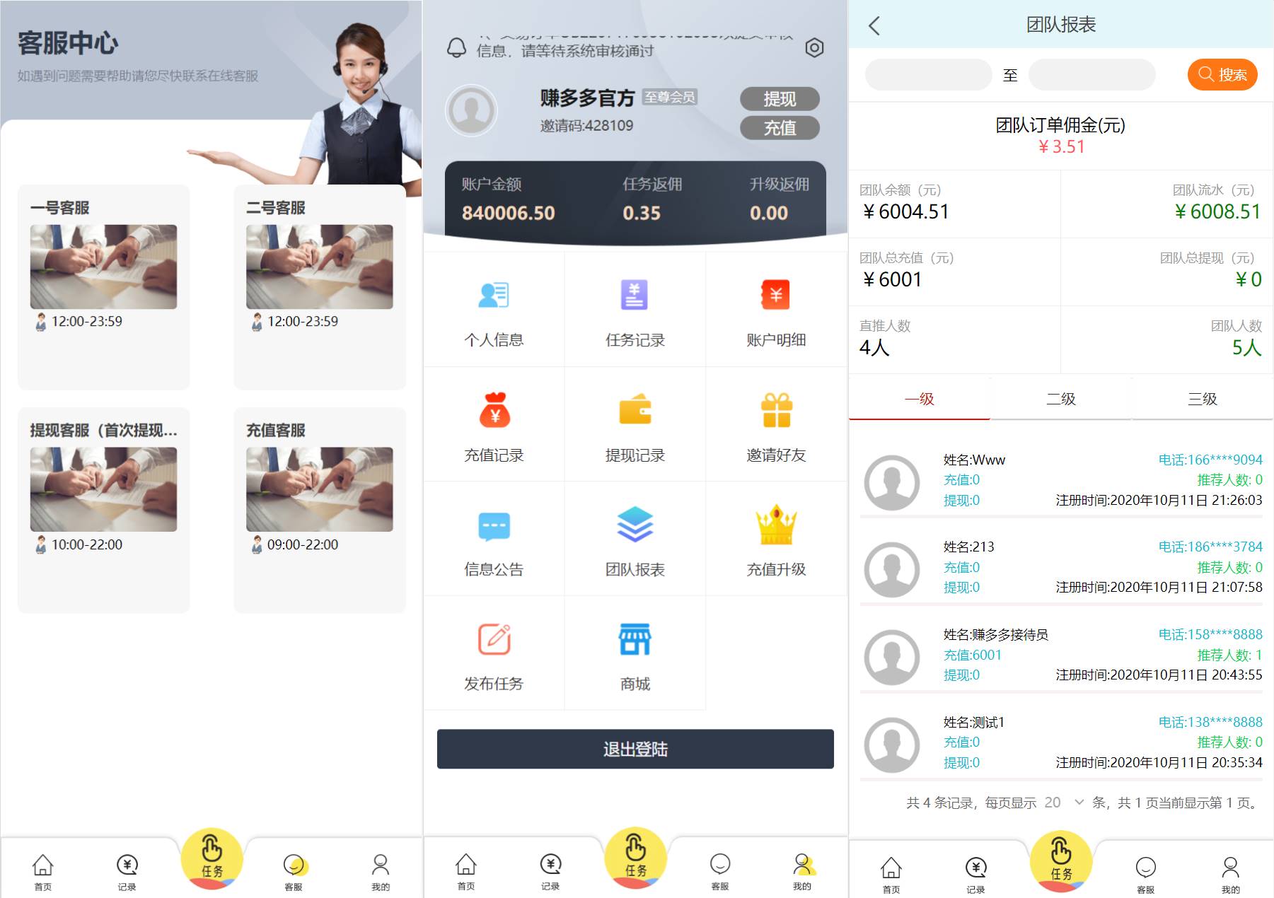
Task: Click the 退出登陆 logout button
Action: point(635,749)
